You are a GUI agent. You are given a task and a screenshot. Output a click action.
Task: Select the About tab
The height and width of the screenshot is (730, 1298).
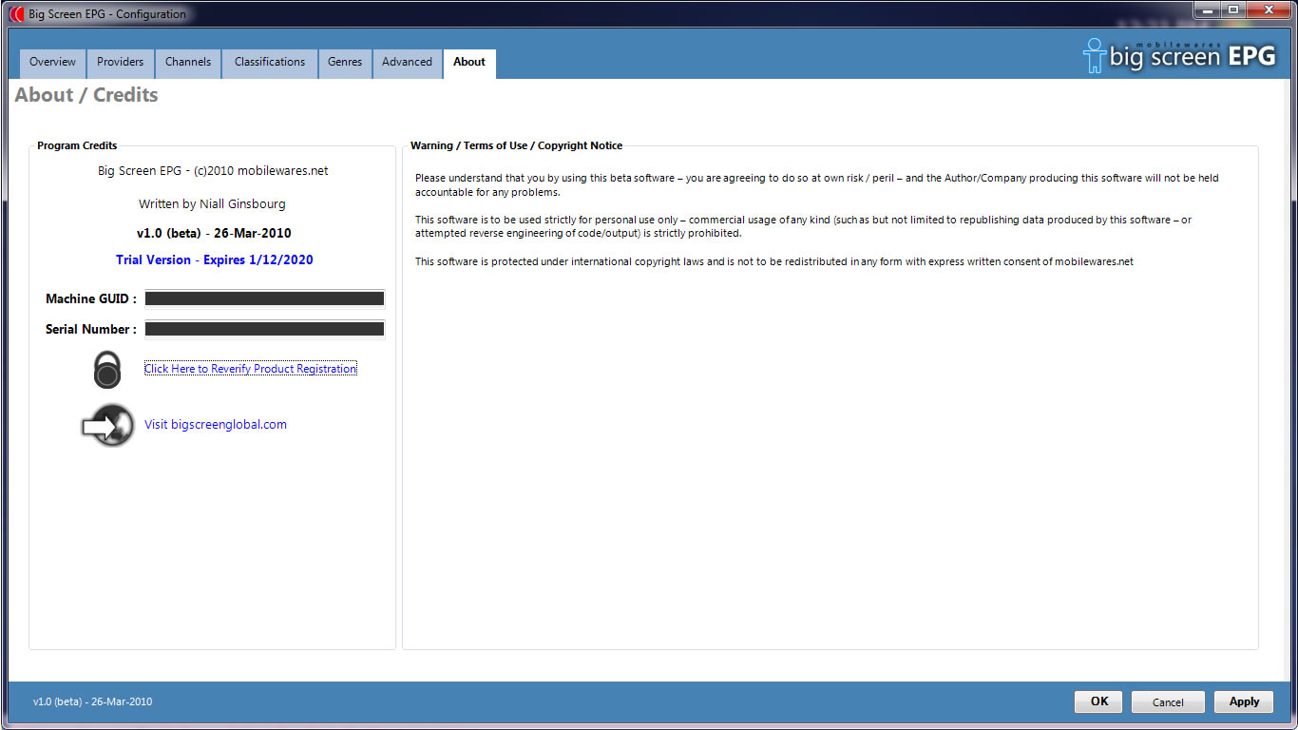469,63
